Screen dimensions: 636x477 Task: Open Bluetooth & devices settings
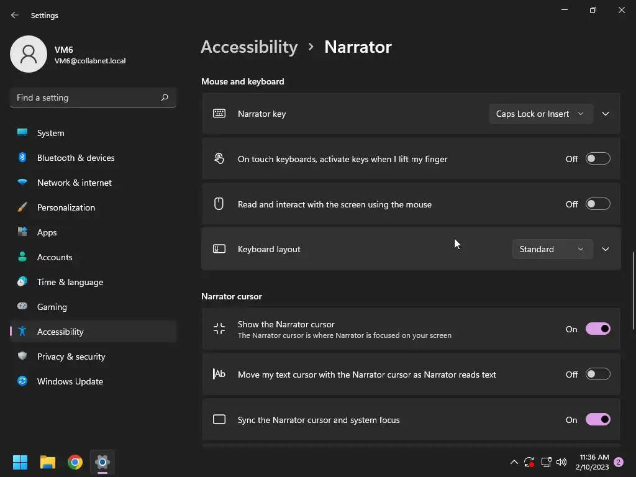coord(76,158)
